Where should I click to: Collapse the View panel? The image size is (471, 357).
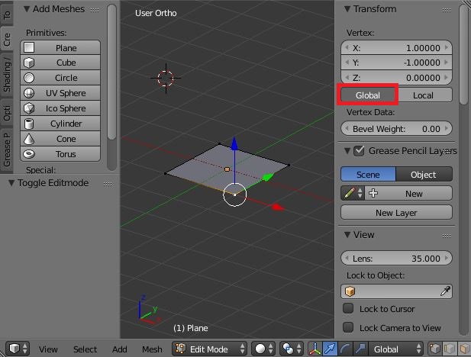(x=347, y=234)
